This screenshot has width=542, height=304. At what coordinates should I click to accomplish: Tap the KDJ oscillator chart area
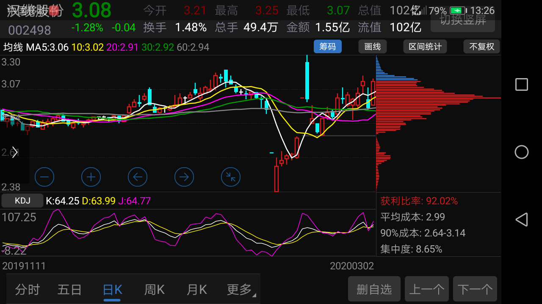(188, 233)
